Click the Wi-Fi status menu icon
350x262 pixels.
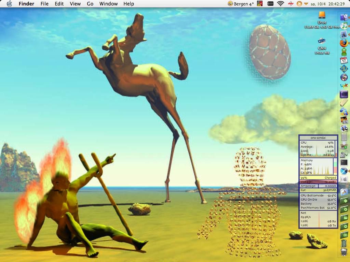point(280,3)
